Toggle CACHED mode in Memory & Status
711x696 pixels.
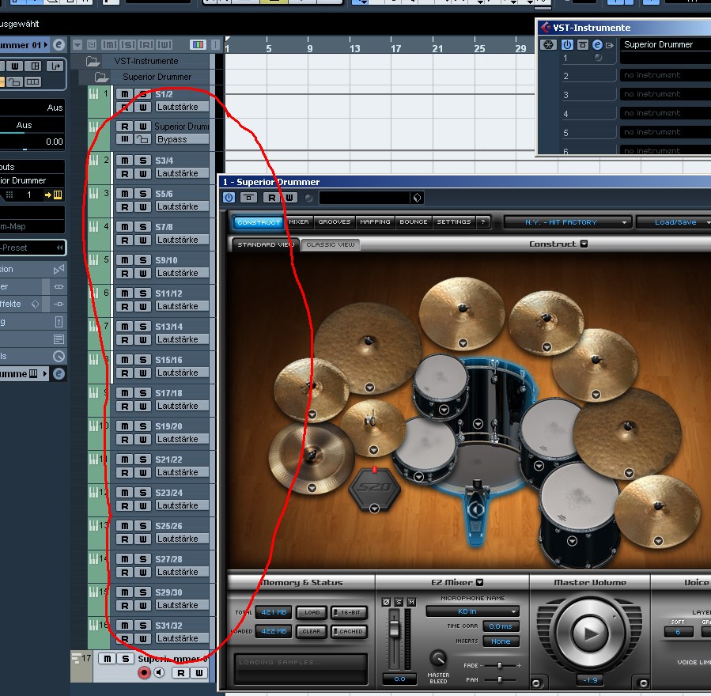click(x=349, y=631)
